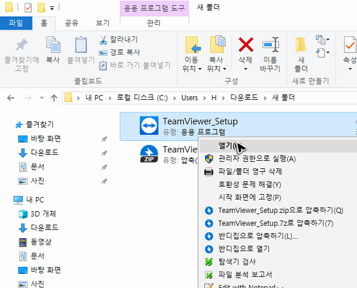
Task: Click 다운로드 in the address bar
Action: (244, 98)
